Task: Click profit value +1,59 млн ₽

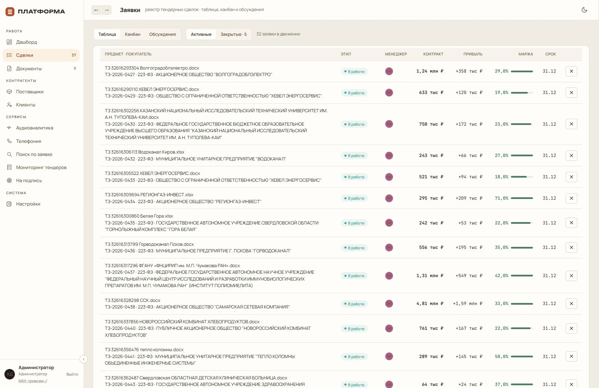Action: [x=468, y=304]
